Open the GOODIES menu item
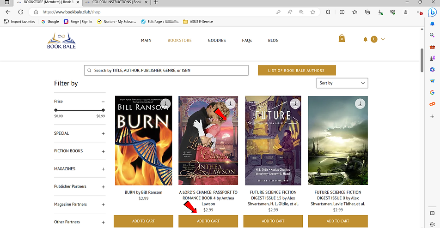This screenshot has width=440, height=228. (217, 40)
